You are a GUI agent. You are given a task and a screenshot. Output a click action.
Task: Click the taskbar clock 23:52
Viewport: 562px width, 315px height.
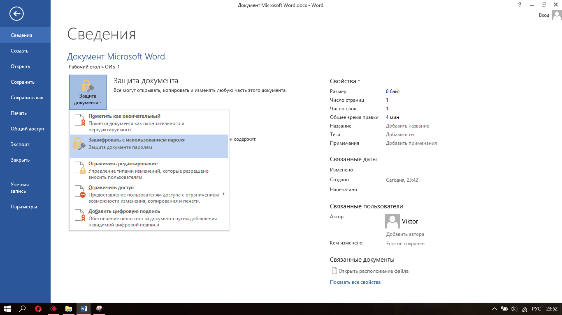point(552,309)
